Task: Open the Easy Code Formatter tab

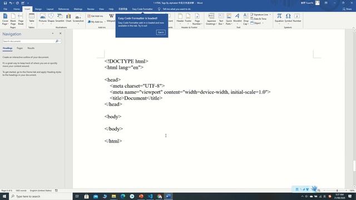Action: pos(142,9)
